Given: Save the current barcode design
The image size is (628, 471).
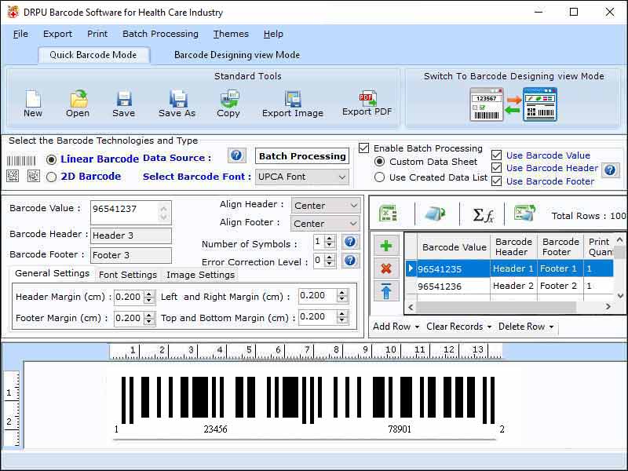Looking at the screenshot, I should (122, 102).
